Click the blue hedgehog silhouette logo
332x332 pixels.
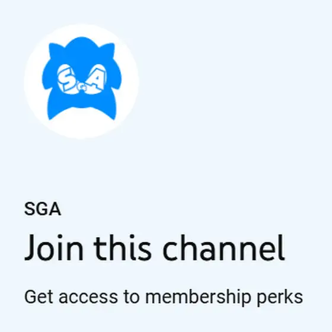pos(82,78)
